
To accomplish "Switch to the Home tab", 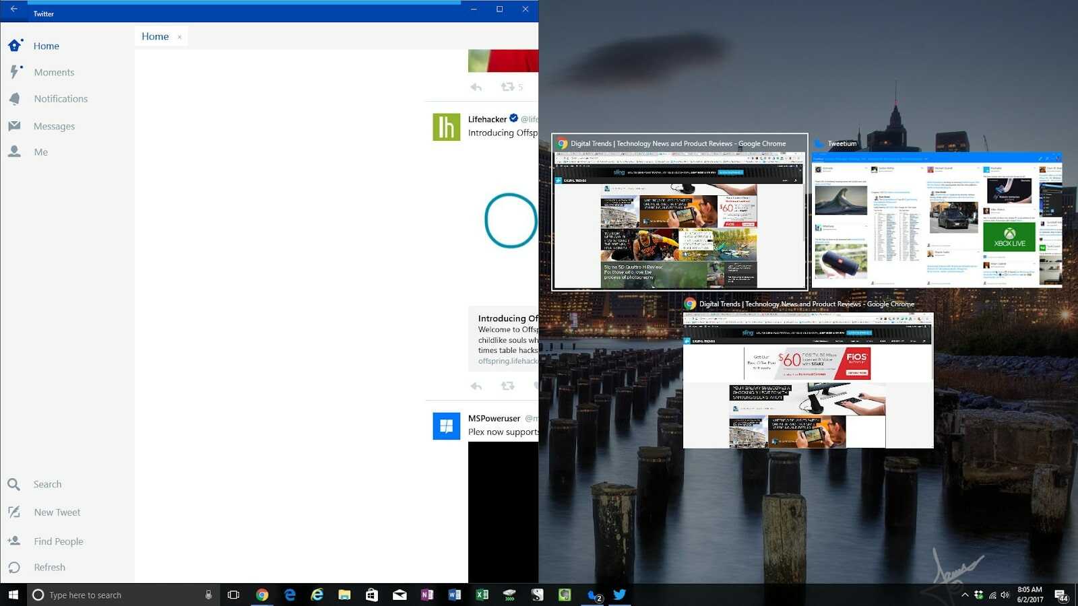I will (155, 36).
